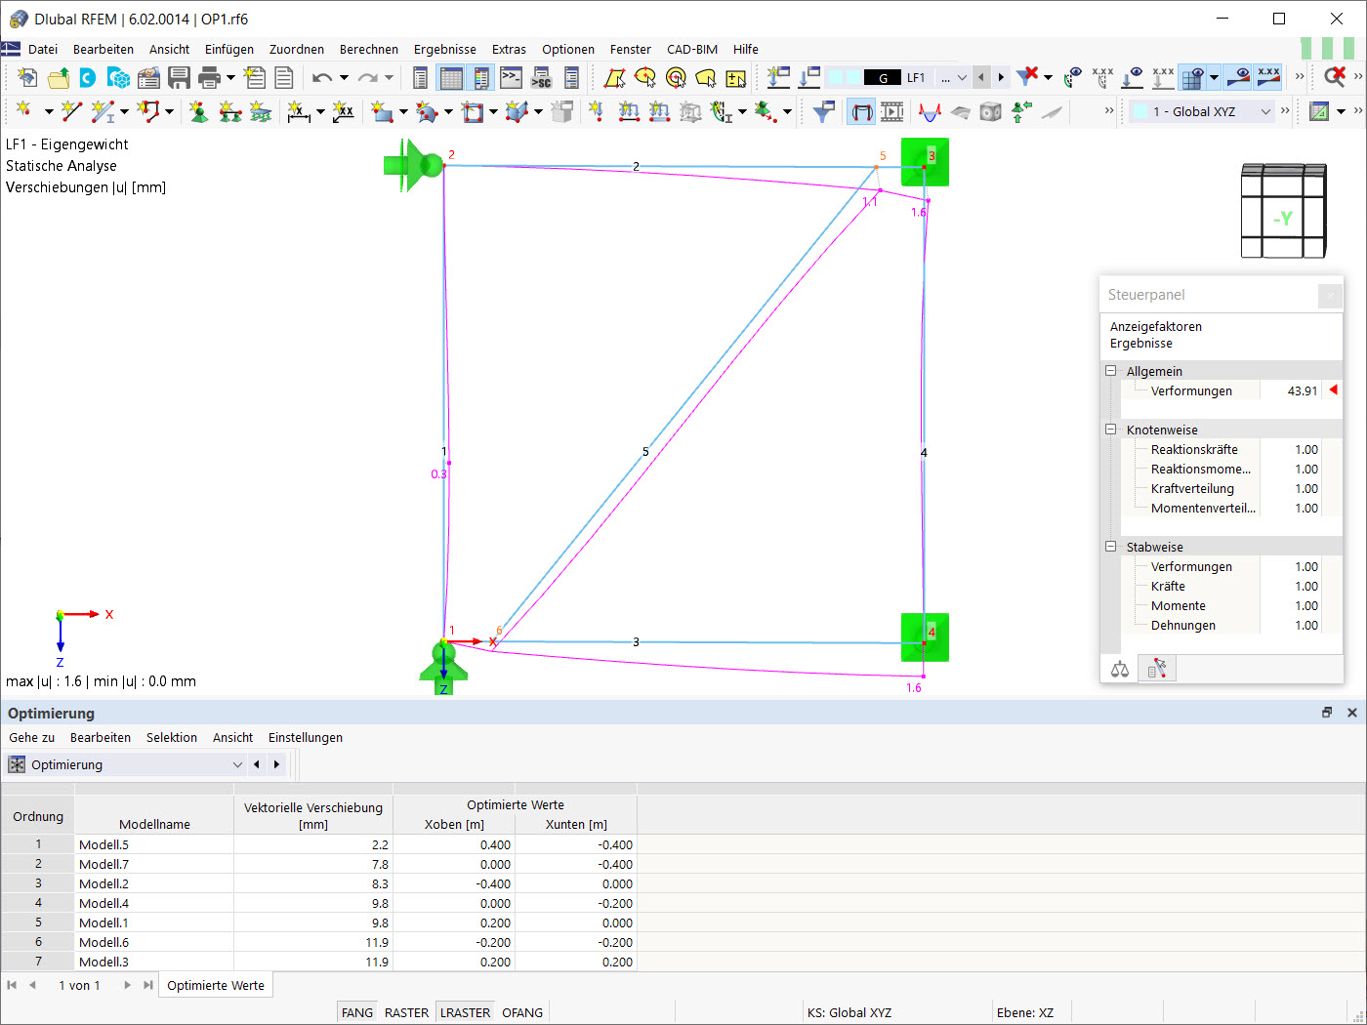Close the Optimierung panel
This screenshot has height=1025, width=1367.
click(x=1352, y=713)
